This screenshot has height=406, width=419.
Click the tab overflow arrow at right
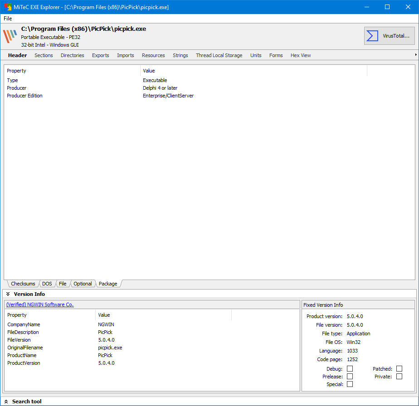click(x=416, y=55)
